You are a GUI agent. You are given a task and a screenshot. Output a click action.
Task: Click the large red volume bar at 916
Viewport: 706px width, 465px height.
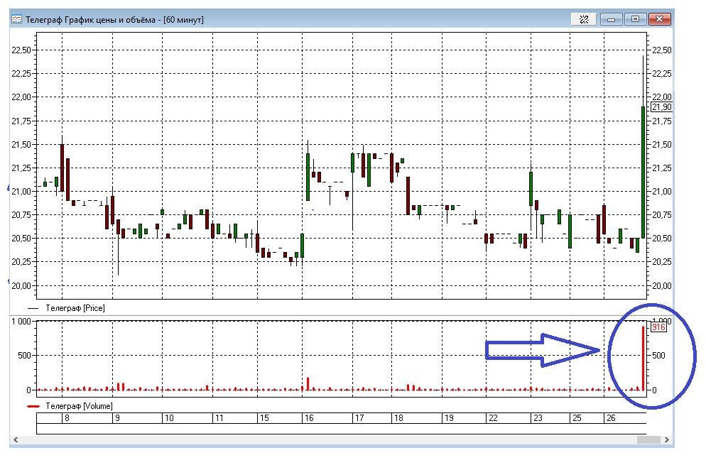coord(643,359)
